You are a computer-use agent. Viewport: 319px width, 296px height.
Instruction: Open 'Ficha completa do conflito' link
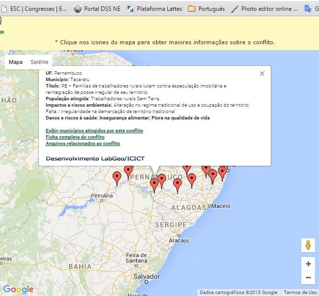(x=75, y=137)
